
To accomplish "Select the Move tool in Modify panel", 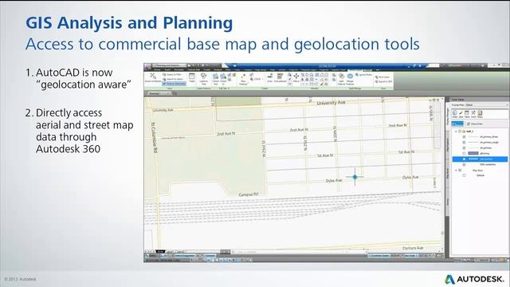I will tap(296, 78).
